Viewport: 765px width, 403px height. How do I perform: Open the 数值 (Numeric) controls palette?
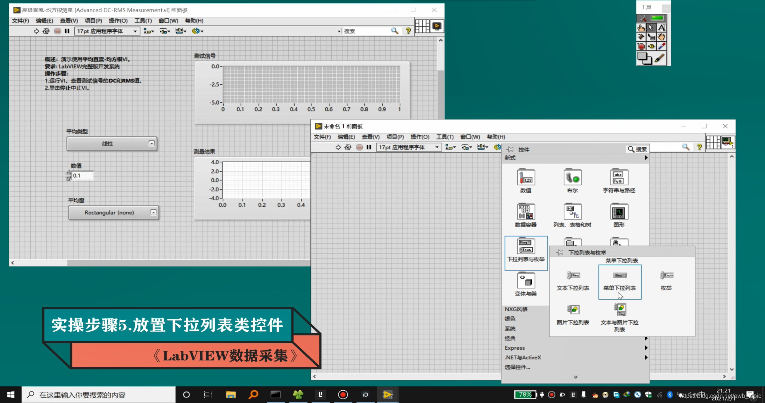(526, 181)
